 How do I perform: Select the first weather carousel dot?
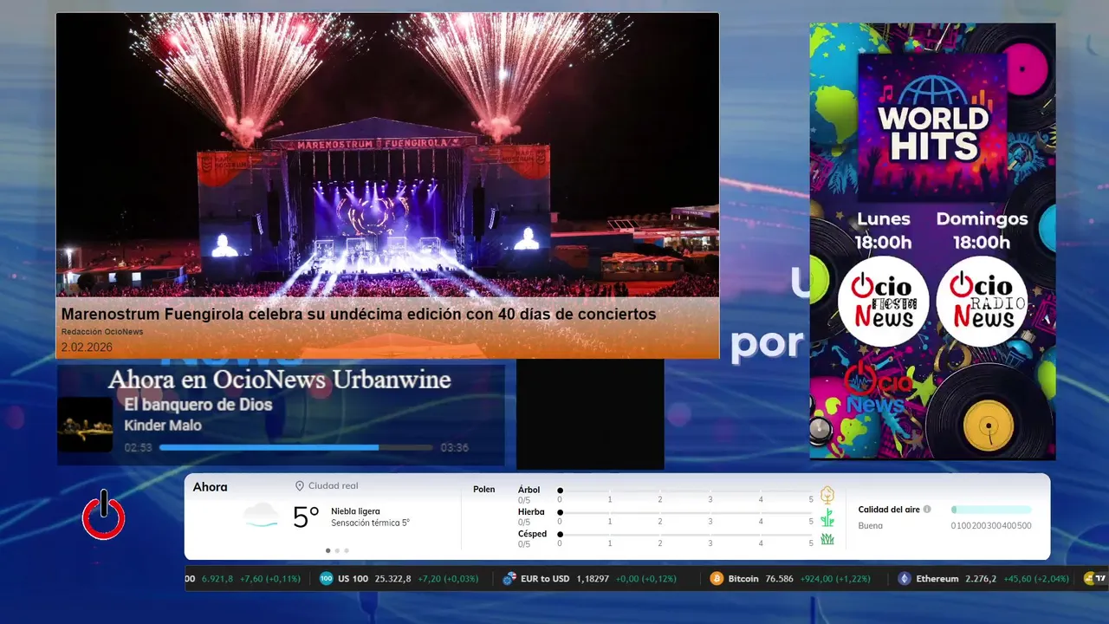(x=328, y=550)
